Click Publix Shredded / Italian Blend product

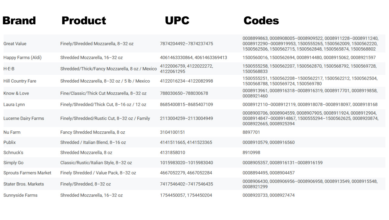coord(93,142)
